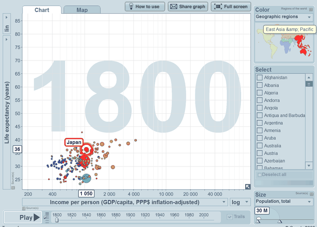Check the Aruba checkbox

pyautogui.click(x=260, y=138)
